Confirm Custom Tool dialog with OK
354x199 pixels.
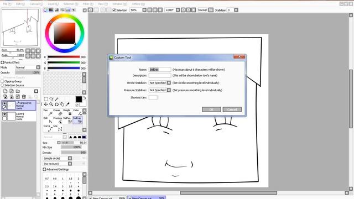(x=211, y=109)
